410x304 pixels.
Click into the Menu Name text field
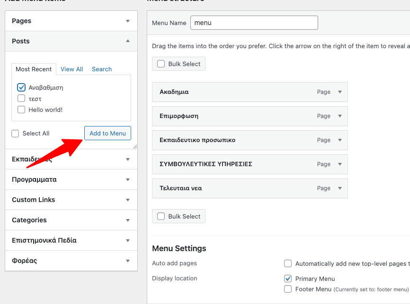pos(254,23)
